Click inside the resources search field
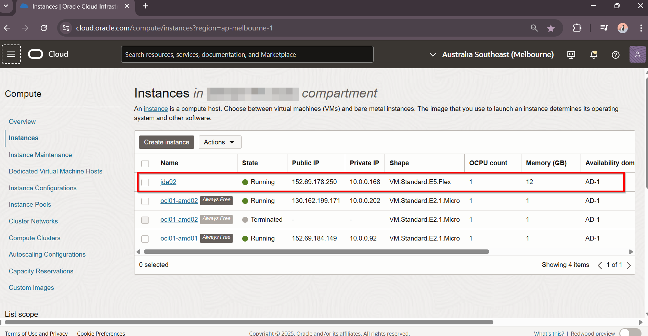The image size is (648, 336). 247,54
